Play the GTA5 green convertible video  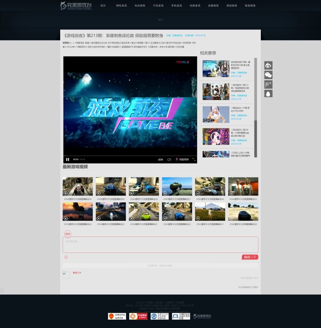[144, 212]
